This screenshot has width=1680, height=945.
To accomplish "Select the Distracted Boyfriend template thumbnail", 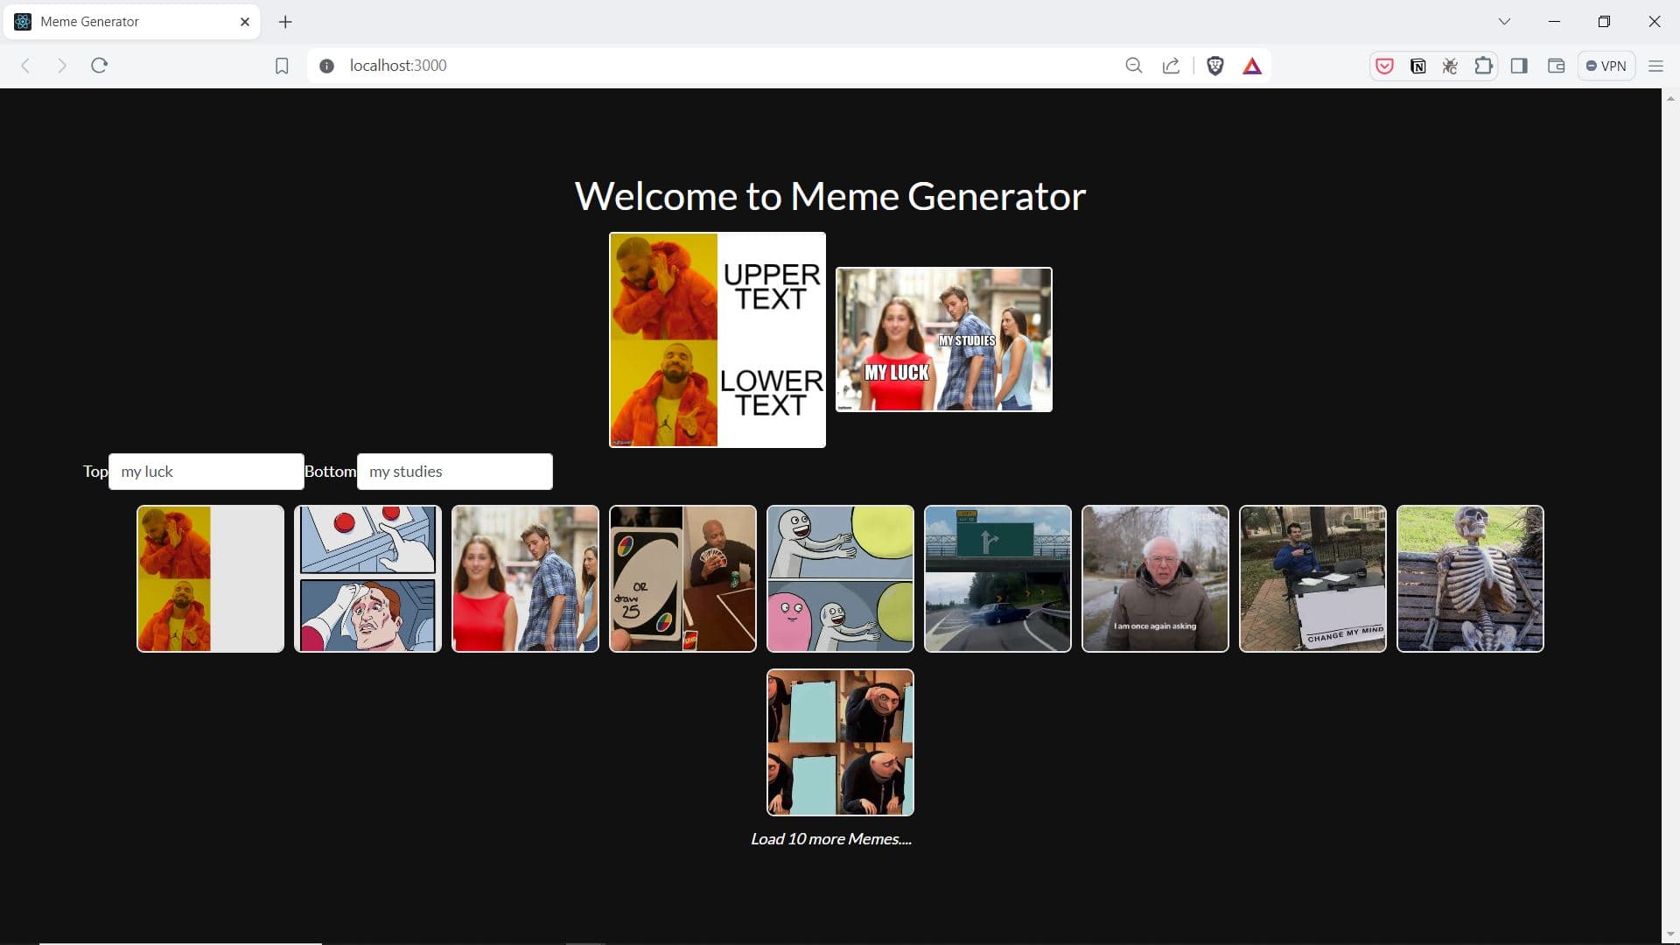I will [525, 578].
